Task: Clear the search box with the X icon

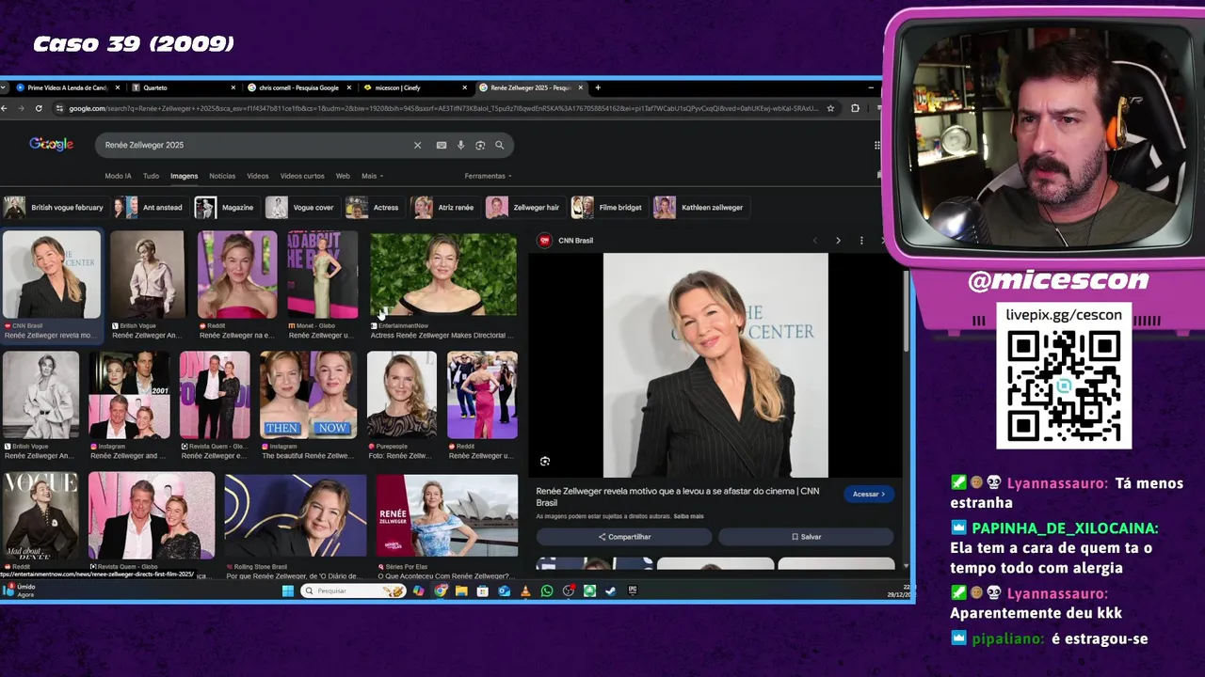Action: 417,145
